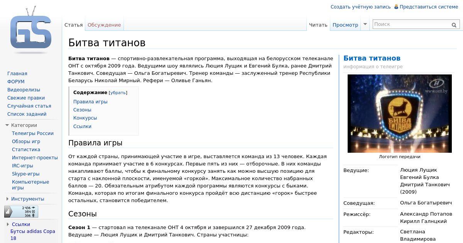Click the Битва титанов show logo image
The width and height of the screenshot is (463, 243).
coord(399,113)
